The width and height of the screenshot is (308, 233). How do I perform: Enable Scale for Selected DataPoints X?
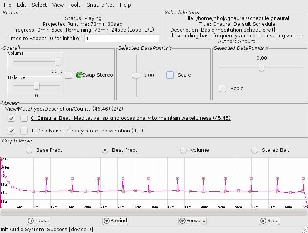[x=223, y=89]
